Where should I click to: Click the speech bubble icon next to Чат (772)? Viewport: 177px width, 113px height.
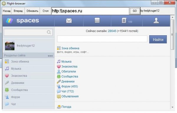click(59, 91)
